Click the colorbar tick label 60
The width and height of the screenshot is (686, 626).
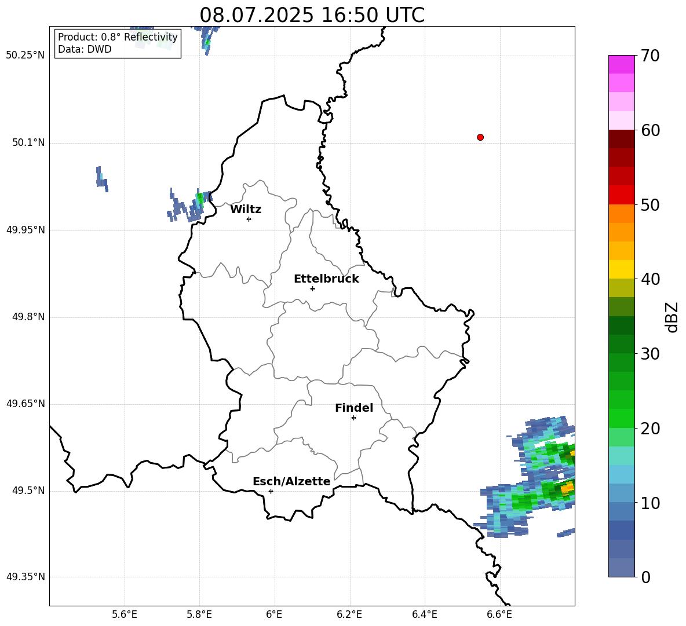pyautogui.click(x=650, y=130)
